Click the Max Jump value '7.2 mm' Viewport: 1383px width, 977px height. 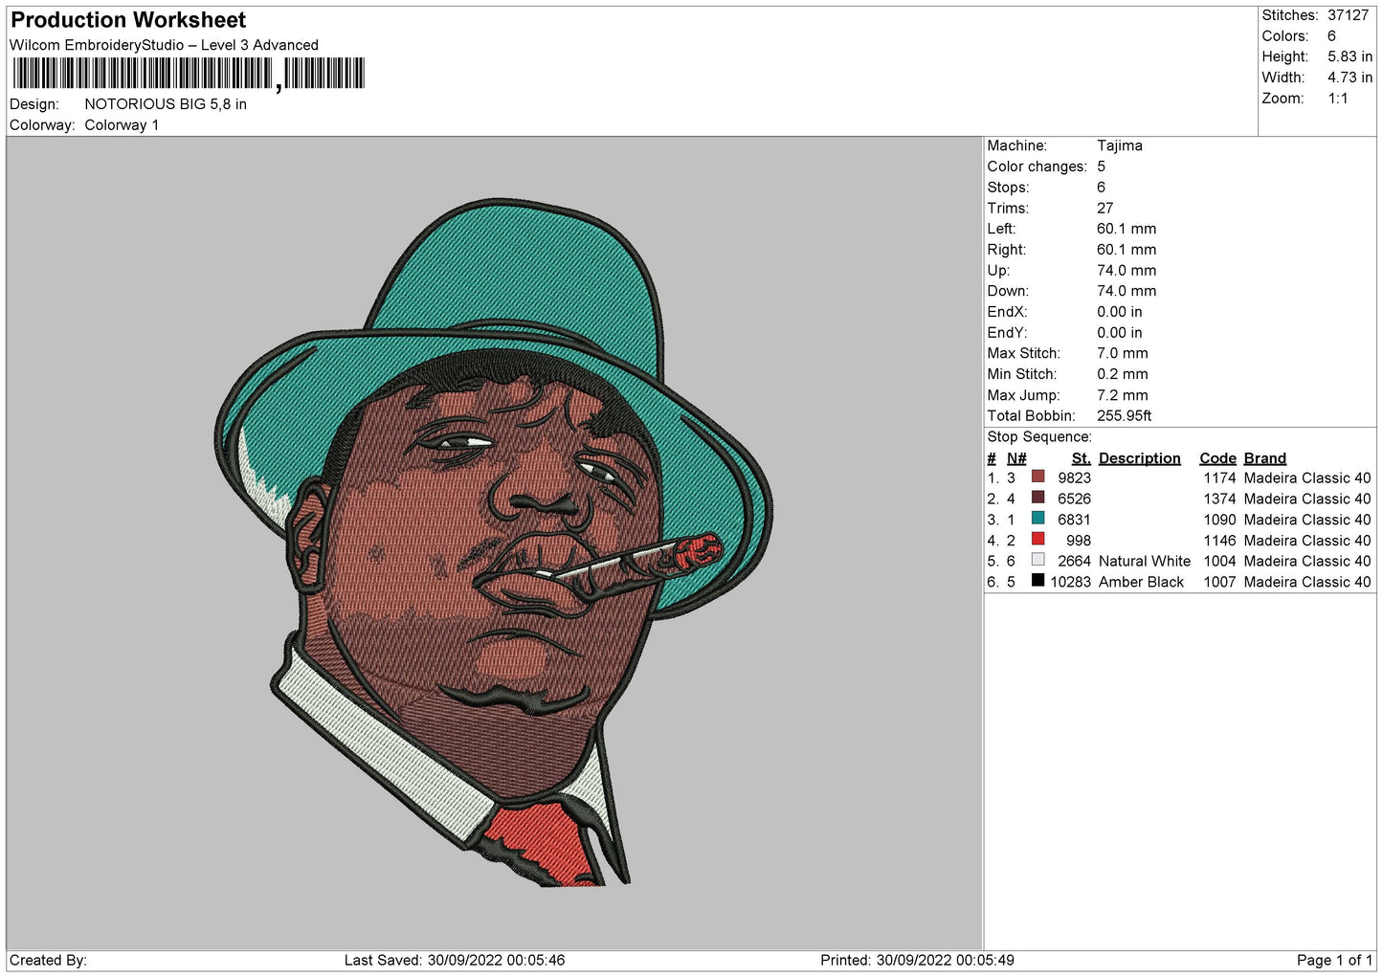(1122, 395)
